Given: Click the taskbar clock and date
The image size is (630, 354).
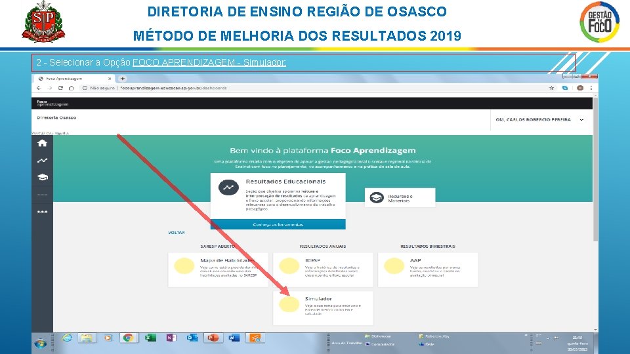Looking at the screenshot, I should (x=577, y=344).
